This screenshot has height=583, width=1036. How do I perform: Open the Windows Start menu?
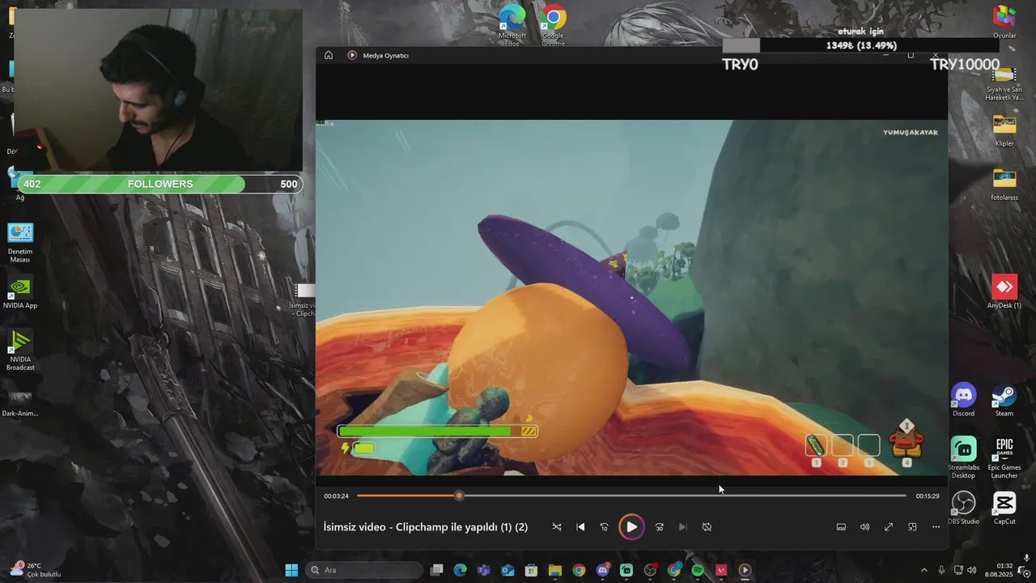point(291,570)
